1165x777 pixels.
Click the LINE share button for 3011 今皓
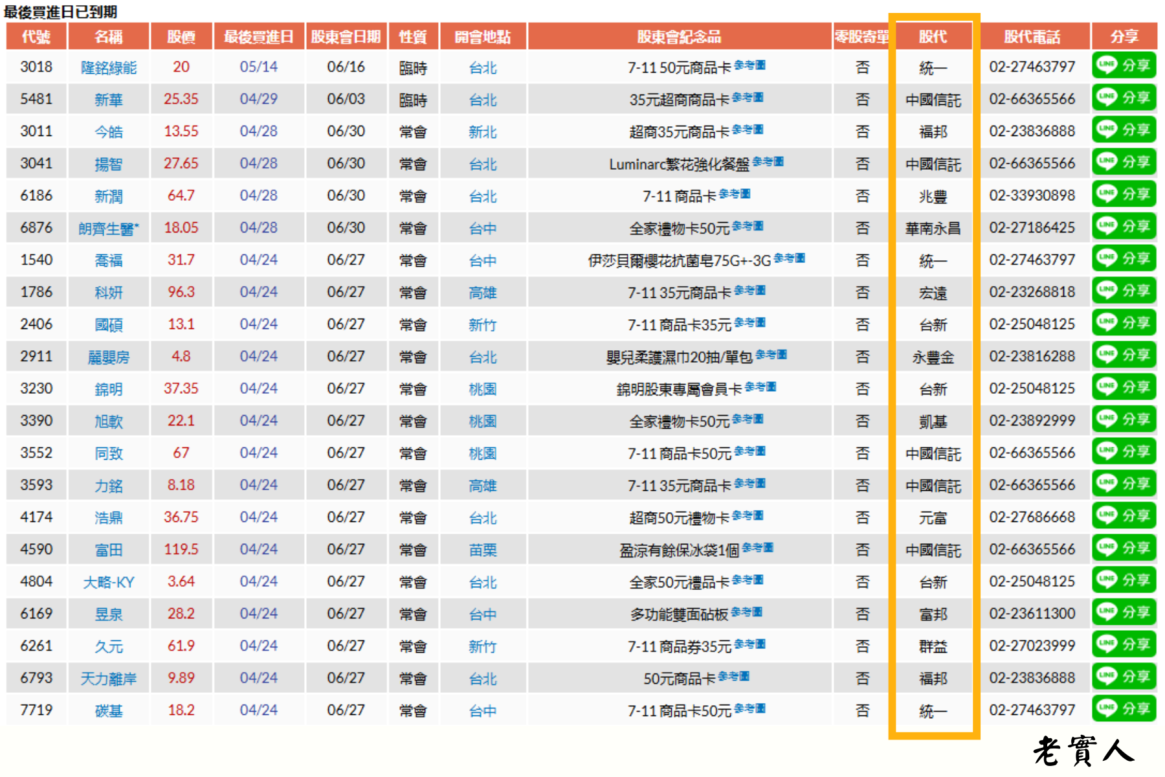1124,129
